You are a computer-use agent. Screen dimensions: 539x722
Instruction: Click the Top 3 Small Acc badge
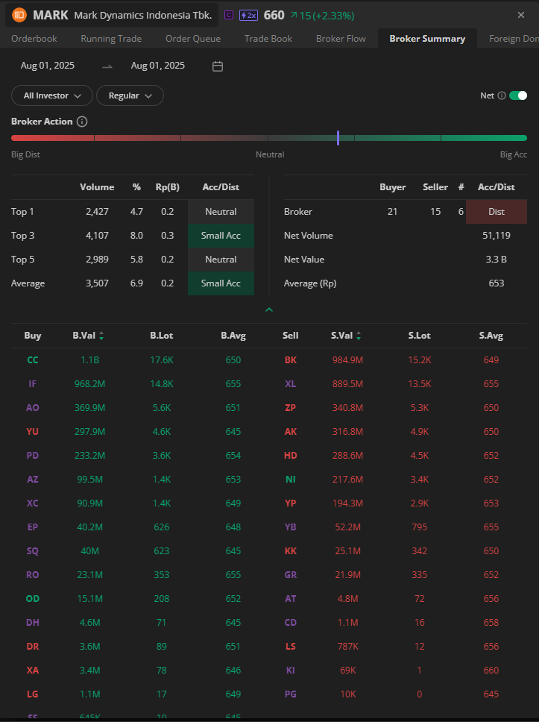point(221,236)
